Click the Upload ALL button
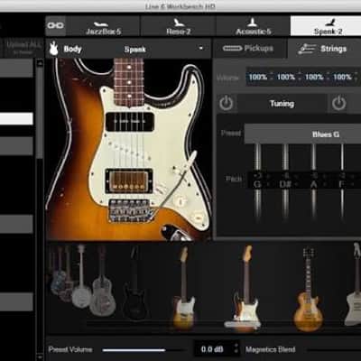The height and width of the screenshot is (361, 361). click(x=22, y=47)
